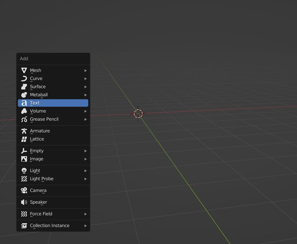
Task: Click the 3D cursor at scene origin
Action: coord(138,114)
